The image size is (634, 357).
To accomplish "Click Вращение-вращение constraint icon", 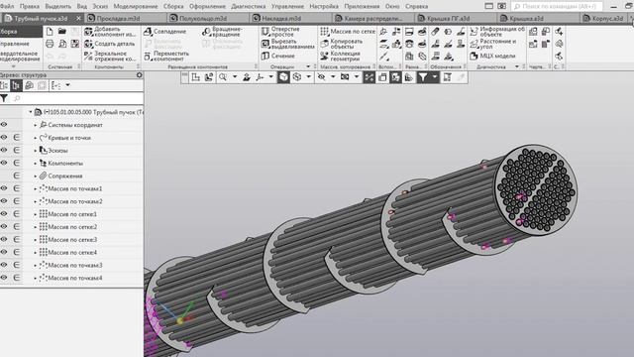I will click(206, 32).
